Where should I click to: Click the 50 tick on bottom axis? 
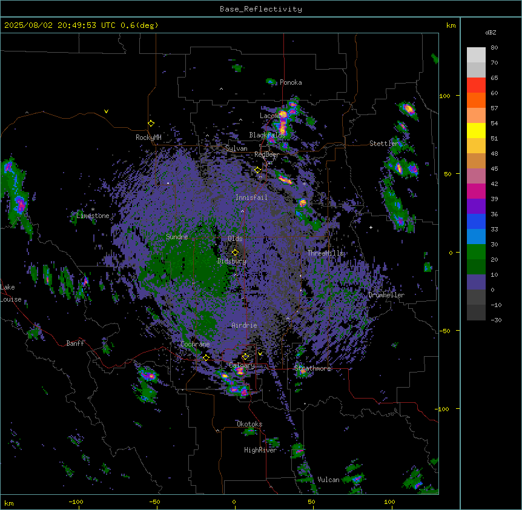312,502
